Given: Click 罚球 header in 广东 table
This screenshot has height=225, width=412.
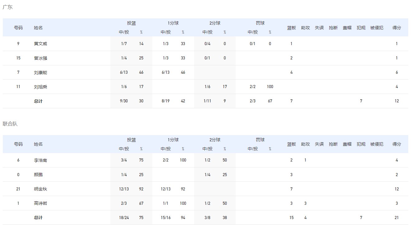Looking at the screenshot, I should click(x=260, y=23).
